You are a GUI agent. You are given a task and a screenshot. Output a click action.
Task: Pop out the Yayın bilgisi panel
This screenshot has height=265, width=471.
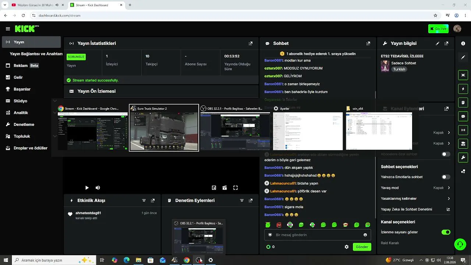point(446,43)
